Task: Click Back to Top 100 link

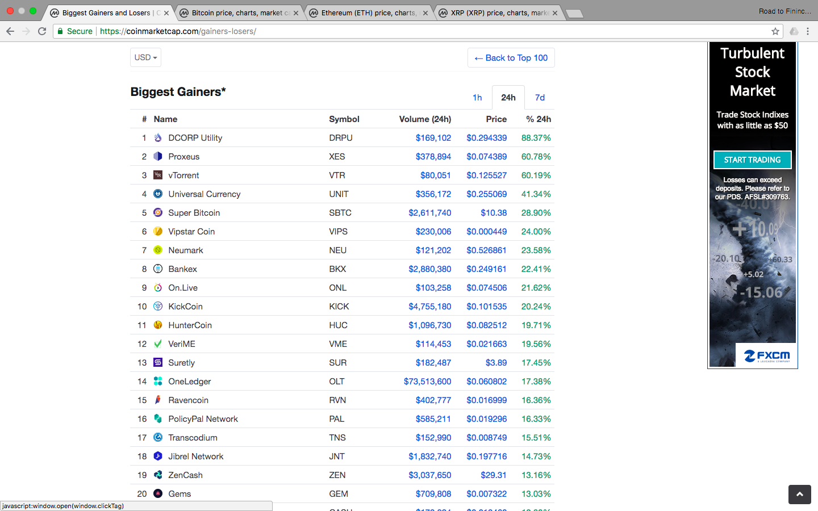Action: [x=511, y=58]
